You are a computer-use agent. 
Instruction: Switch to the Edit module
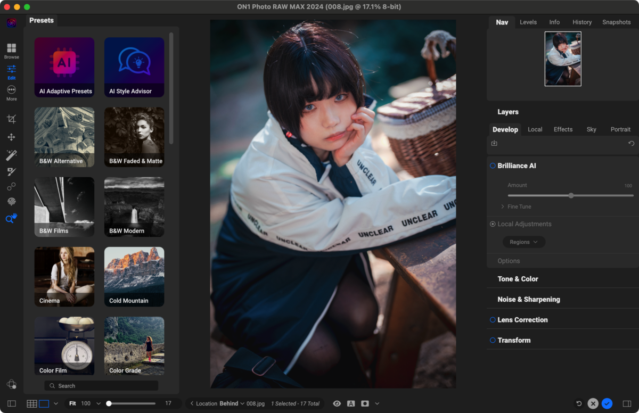coord(11,72)
